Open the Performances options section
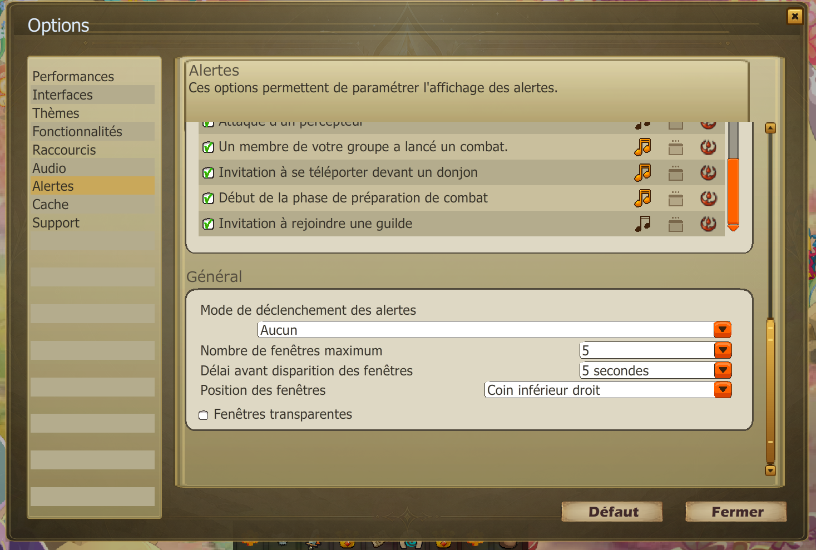The width and height of the screenshot is (816, 550). click(92, 76)
